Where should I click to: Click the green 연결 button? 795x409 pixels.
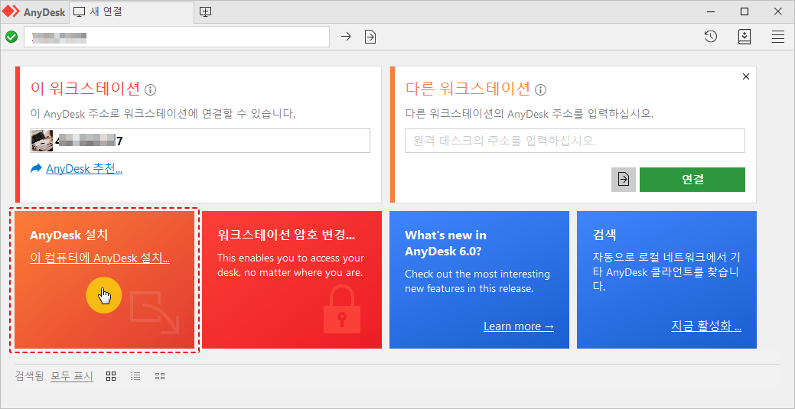pyautogui.click(x=692, y=180)
